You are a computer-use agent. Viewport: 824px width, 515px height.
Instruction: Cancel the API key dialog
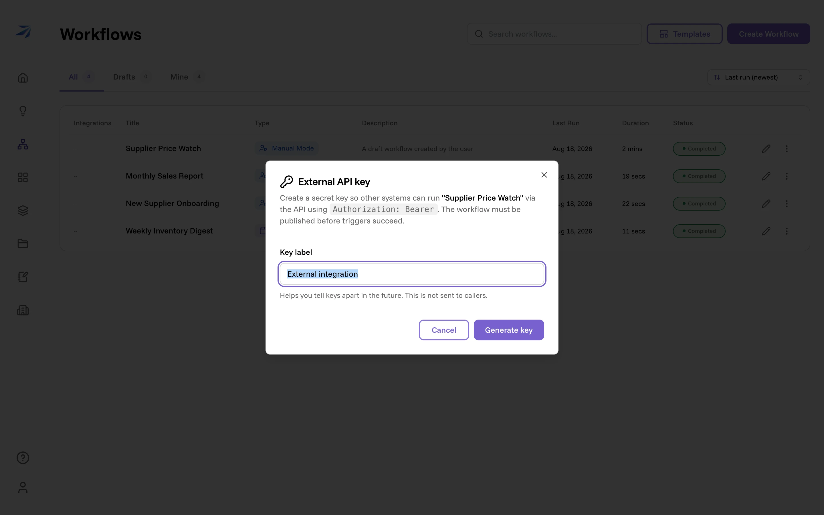click(444, 330)
